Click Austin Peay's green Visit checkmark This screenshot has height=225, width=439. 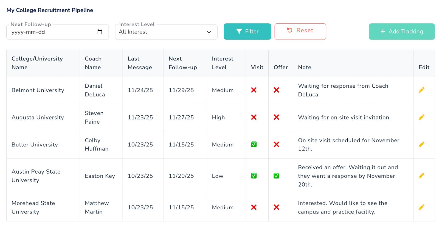(254, 176)
